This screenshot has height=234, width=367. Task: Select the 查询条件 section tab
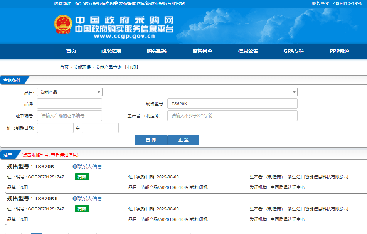[x=13, y=80]
